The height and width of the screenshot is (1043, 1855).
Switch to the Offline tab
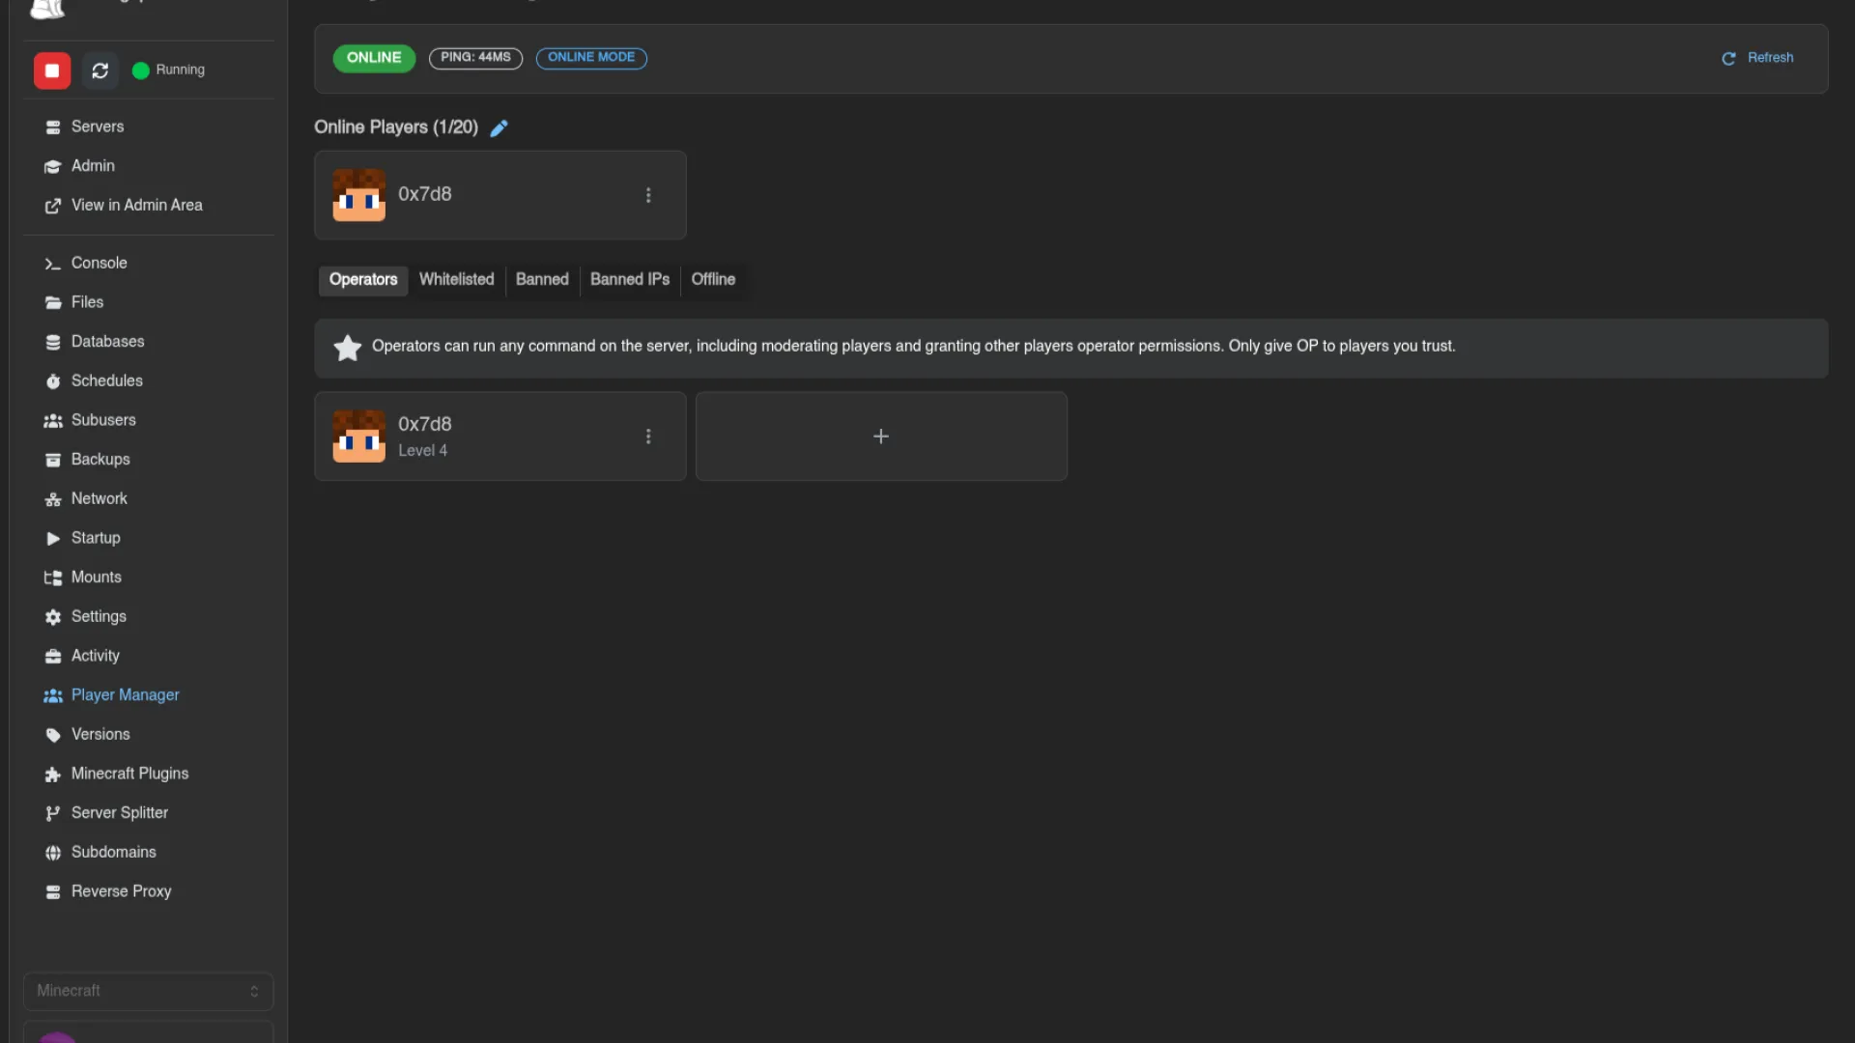click(x=713, y=280)
